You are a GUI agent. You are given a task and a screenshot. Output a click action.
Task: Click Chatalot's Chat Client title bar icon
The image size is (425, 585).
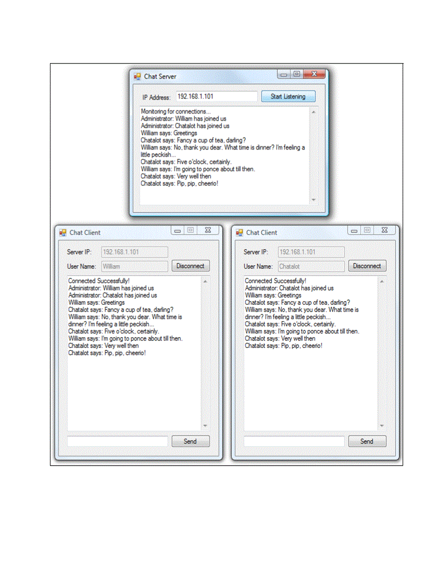239,232
